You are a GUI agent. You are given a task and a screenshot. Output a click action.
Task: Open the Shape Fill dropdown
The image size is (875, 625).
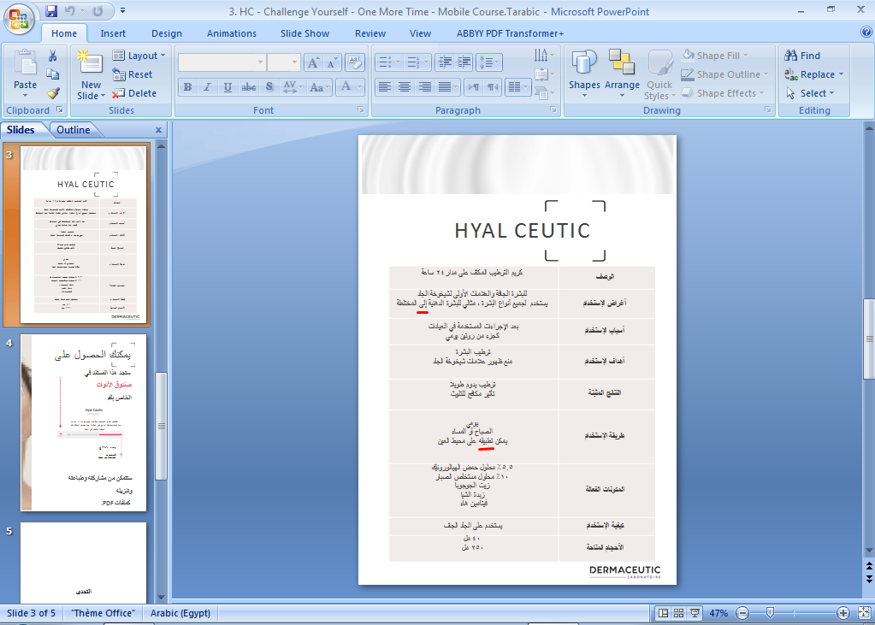coord(715,56)
